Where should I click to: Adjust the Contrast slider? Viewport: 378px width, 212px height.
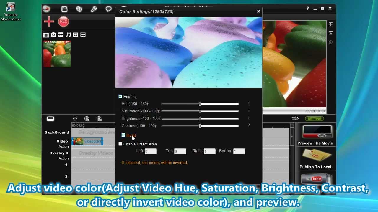point(200,126)
